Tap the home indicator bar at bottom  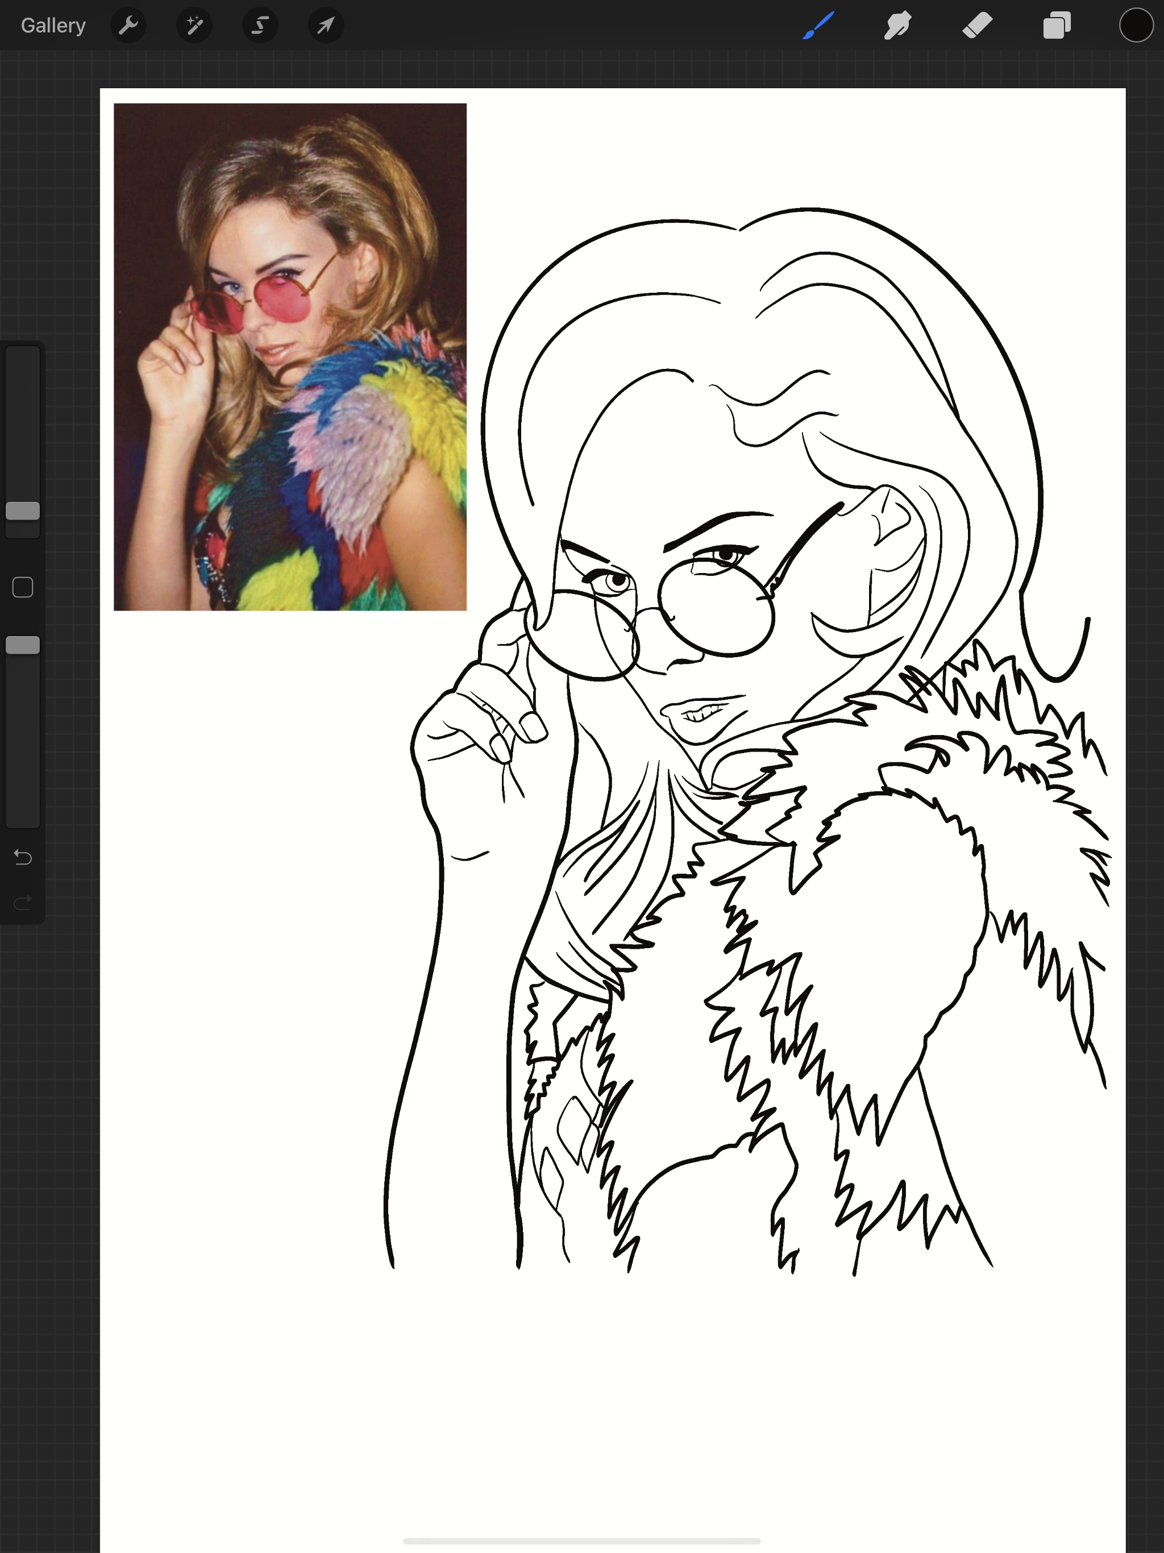click(581, 1541)
